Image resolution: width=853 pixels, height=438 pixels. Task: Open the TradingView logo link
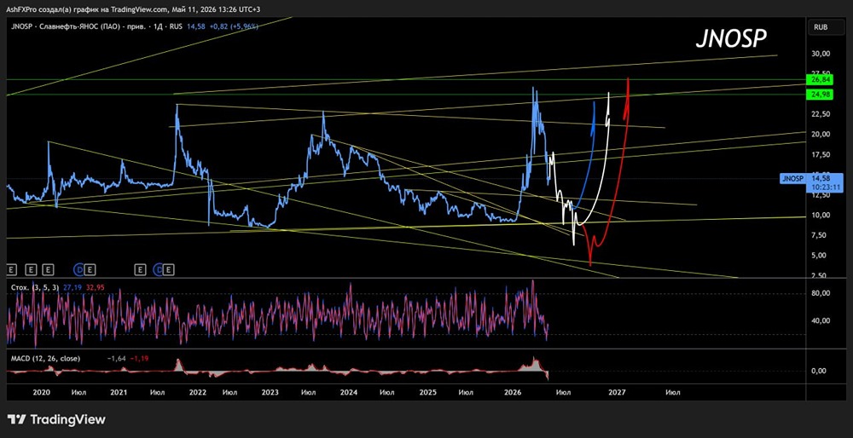(56, 419)
